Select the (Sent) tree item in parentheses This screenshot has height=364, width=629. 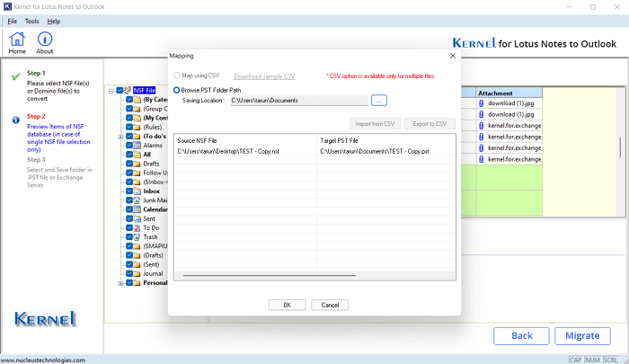coord(151,264)
